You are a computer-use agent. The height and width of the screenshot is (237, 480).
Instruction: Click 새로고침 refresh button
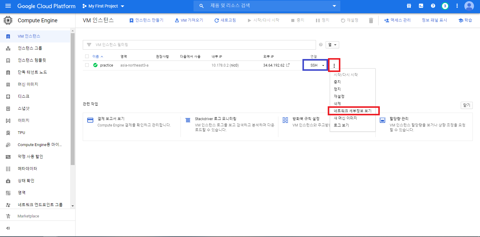(x=225, y=20)
